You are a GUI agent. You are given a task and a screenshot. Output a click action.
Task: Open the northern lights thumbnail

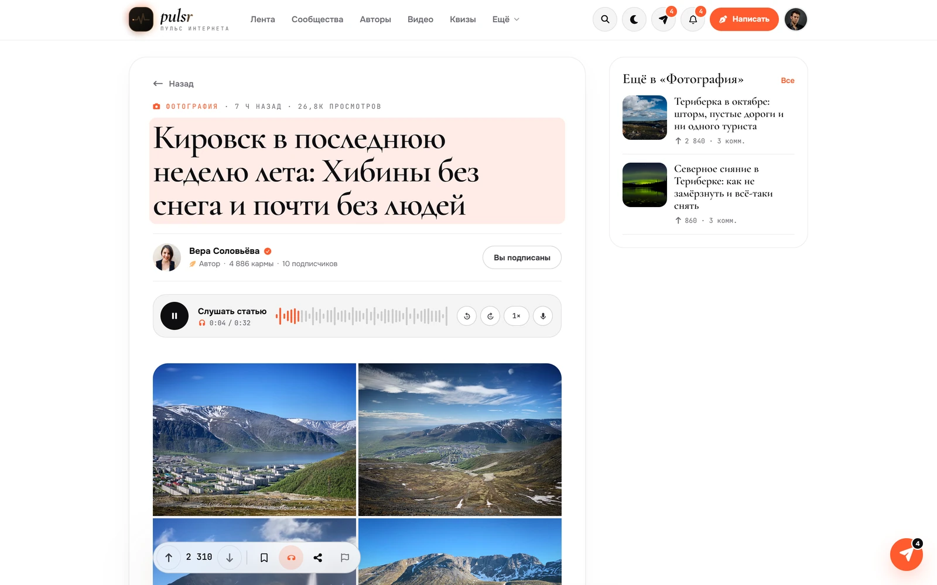click(645, 185)
